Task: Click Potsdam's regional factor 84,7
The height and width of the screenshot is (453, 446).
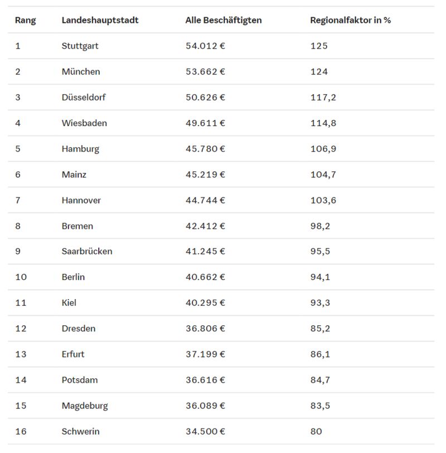Action: (320, 380)
